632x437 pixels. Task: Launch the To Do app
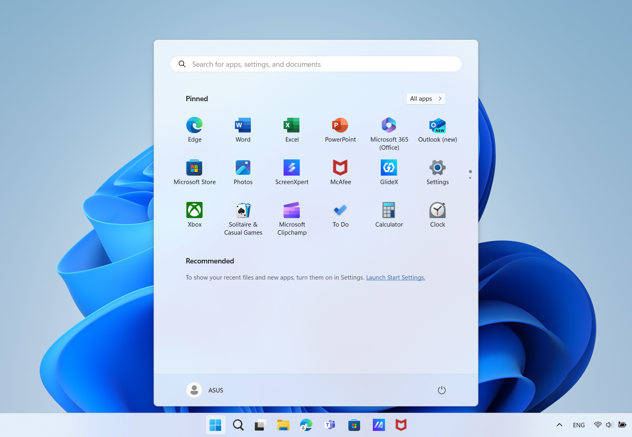coord(340,215)
